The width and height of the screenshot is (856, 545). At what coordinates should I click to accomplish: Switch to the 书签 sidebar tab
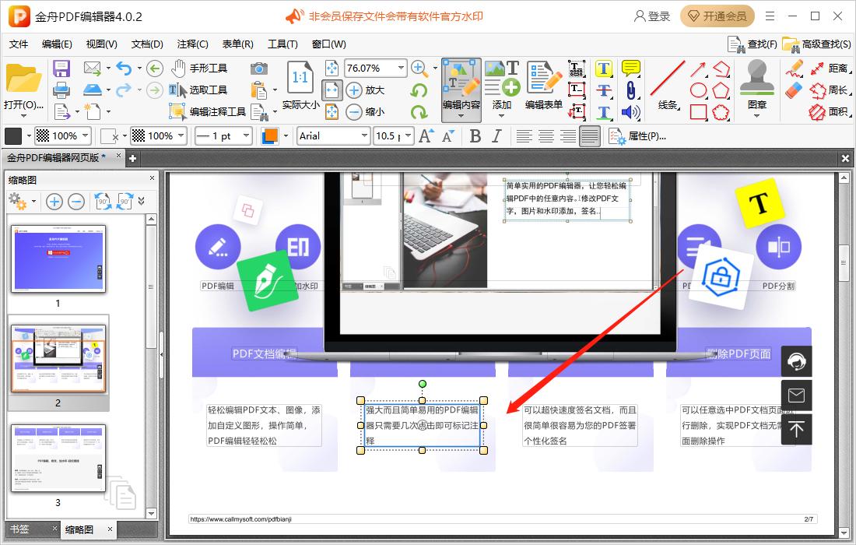tap(21, 529)
